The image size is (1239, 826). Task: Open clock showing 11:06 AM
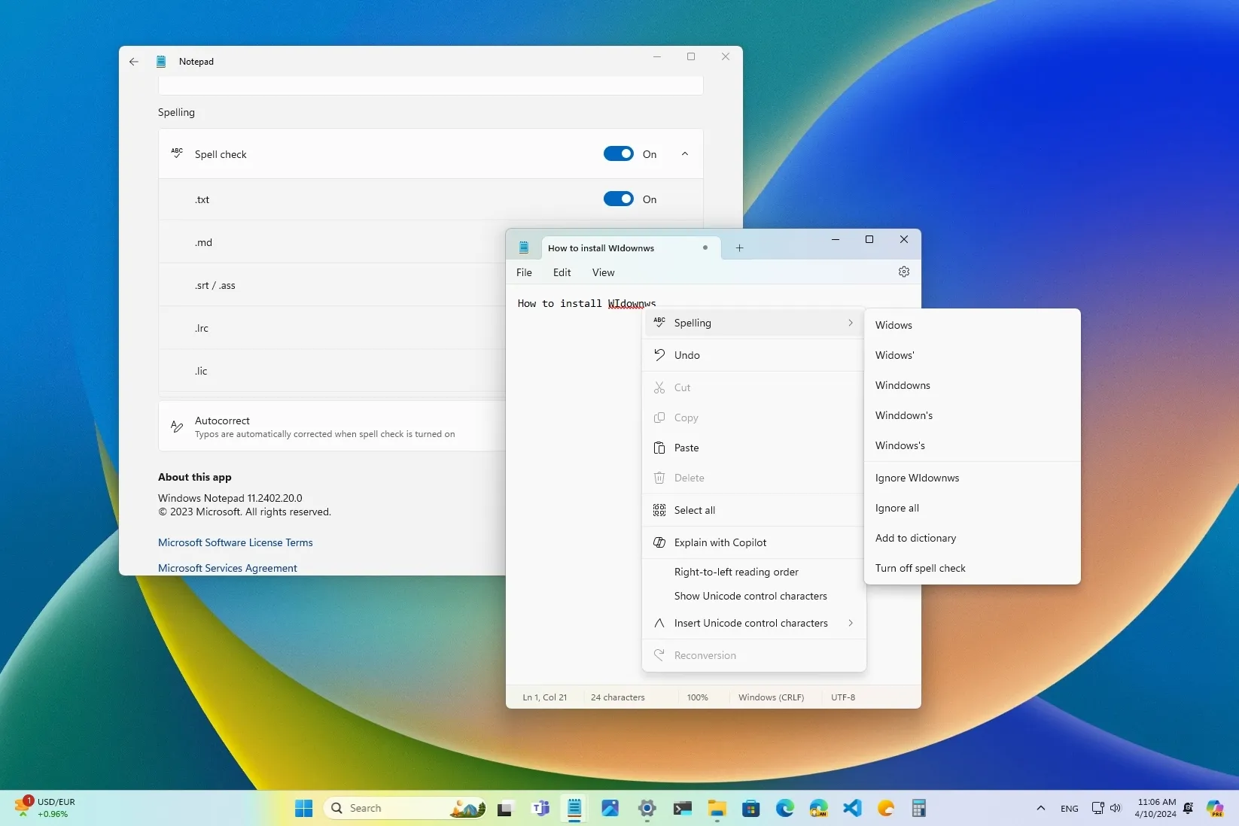point(1155,808)
